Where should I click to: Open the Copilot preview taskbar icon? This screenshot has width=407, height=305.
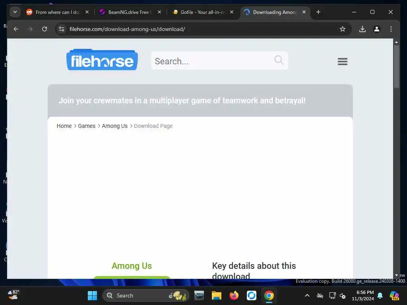pyautogui.click(x=394, y=295)
